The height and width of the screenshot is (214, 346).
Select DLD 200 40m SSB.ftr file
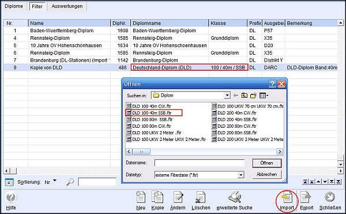click(235, 119)
